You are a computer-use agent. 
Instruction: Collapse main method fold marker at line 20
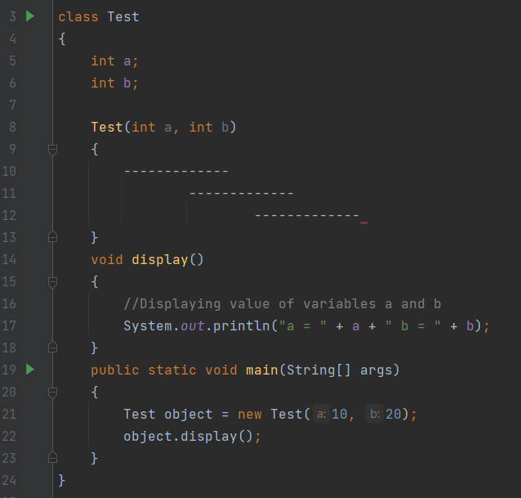pos(52,393)
